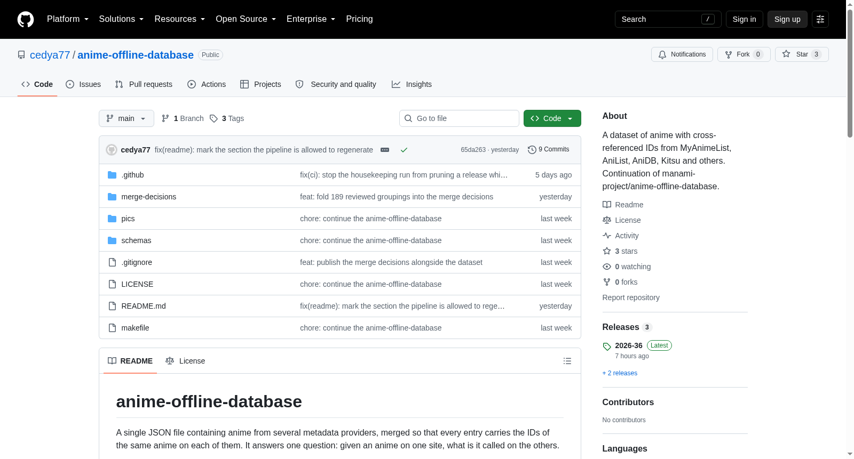The image size is (854, 459).
Task: Open the Open Source dropdown menu
Action: click(x=246, y=19)
